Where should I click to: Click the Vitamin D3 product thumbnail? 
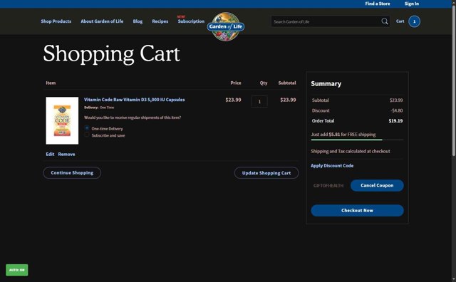62,120
